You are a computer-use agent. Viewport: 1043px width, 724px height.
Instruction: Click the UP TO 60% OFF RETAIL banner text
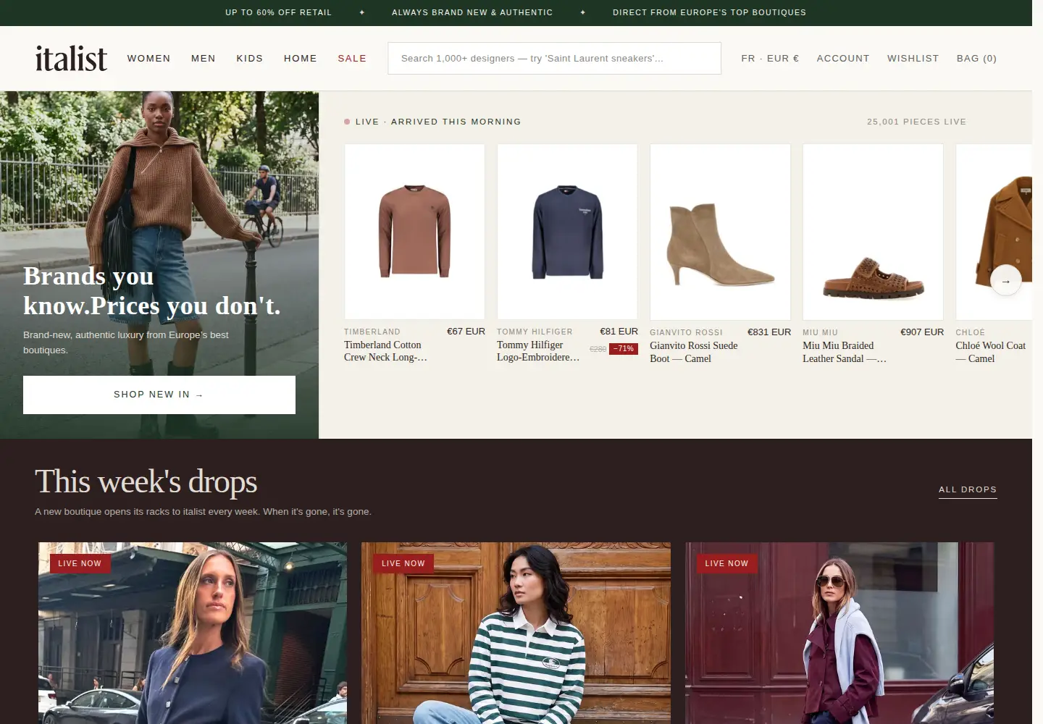pos(278,12)
